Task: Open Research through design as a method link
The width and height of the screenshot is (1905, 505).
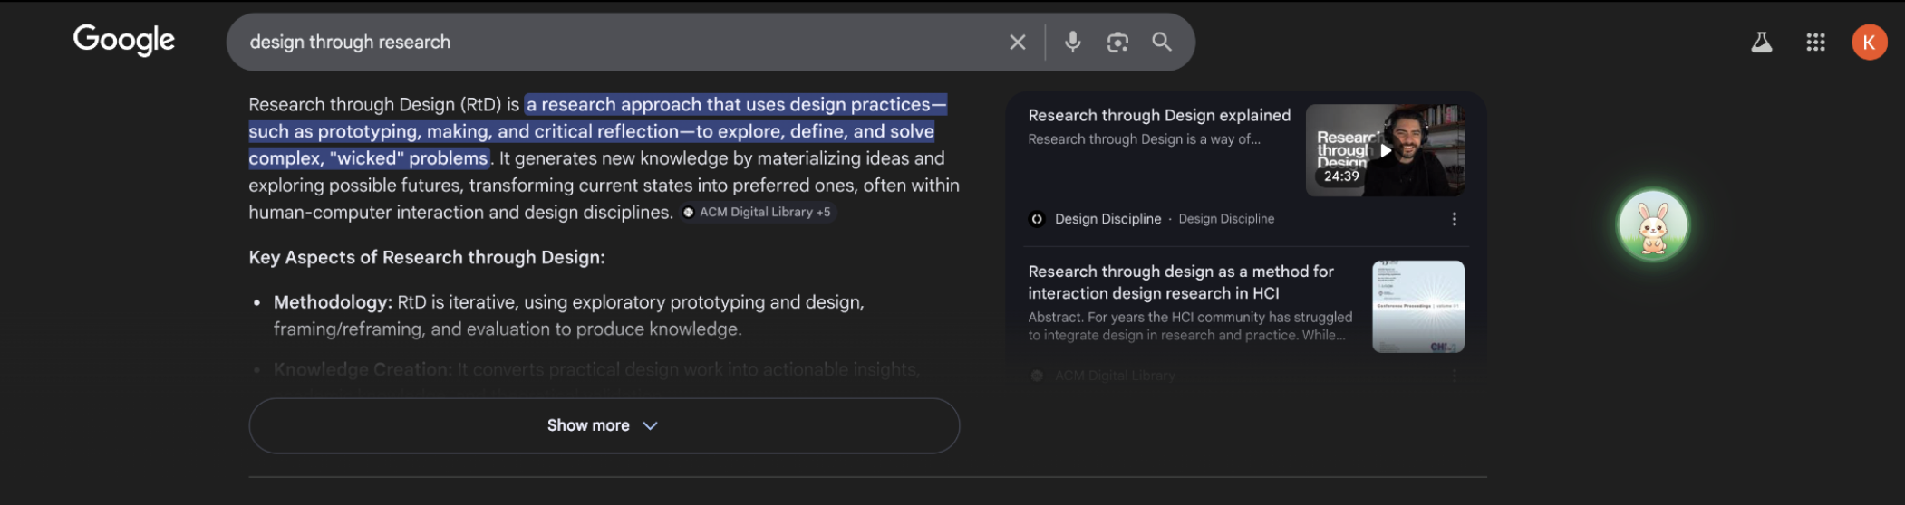Action: (1181, 282)
